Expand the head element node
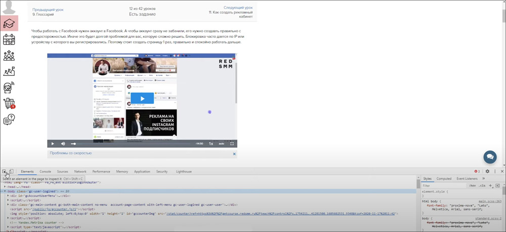 pos(5,187)
